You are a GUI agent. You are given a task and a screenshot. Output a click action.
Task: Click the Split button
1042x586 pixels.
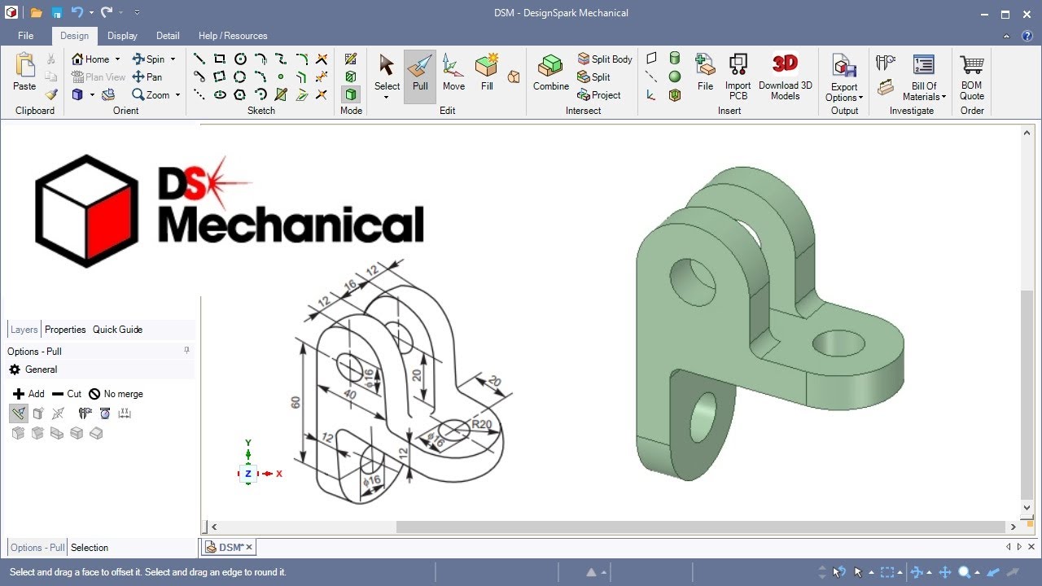(593, 77)
